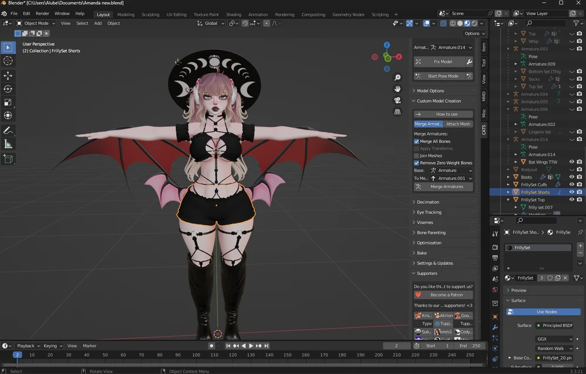Click the Merge Armatures button

tap(443, 186)
